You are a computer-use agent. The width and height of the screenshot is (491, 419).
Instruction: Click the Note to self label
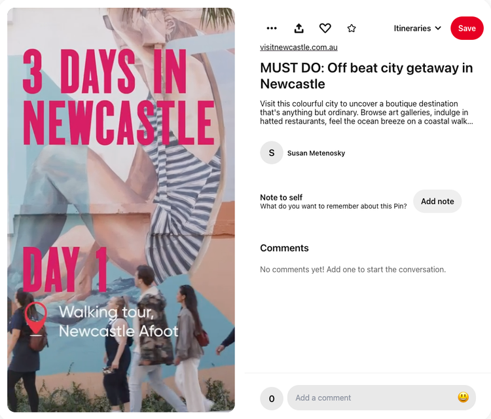pos(282,197)
